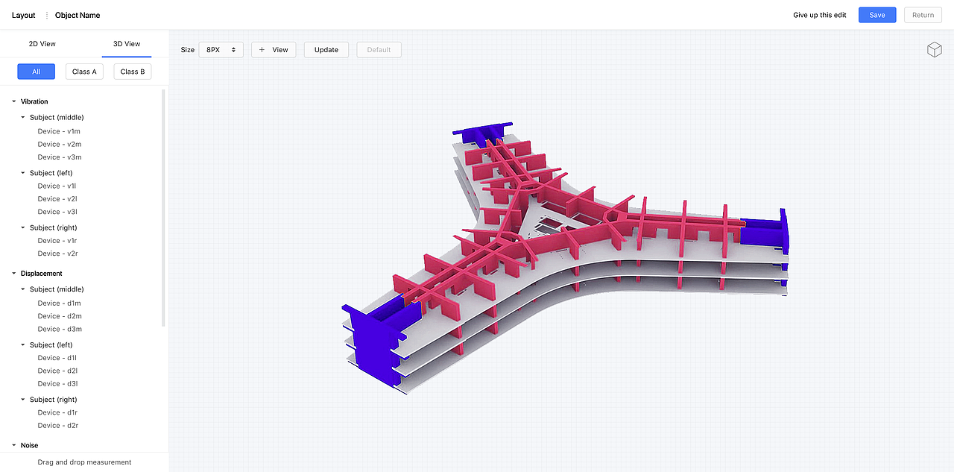954x472 pixels.
Task: Collapse Displacement Subject (middle) node
Action: tap(22, 289)
